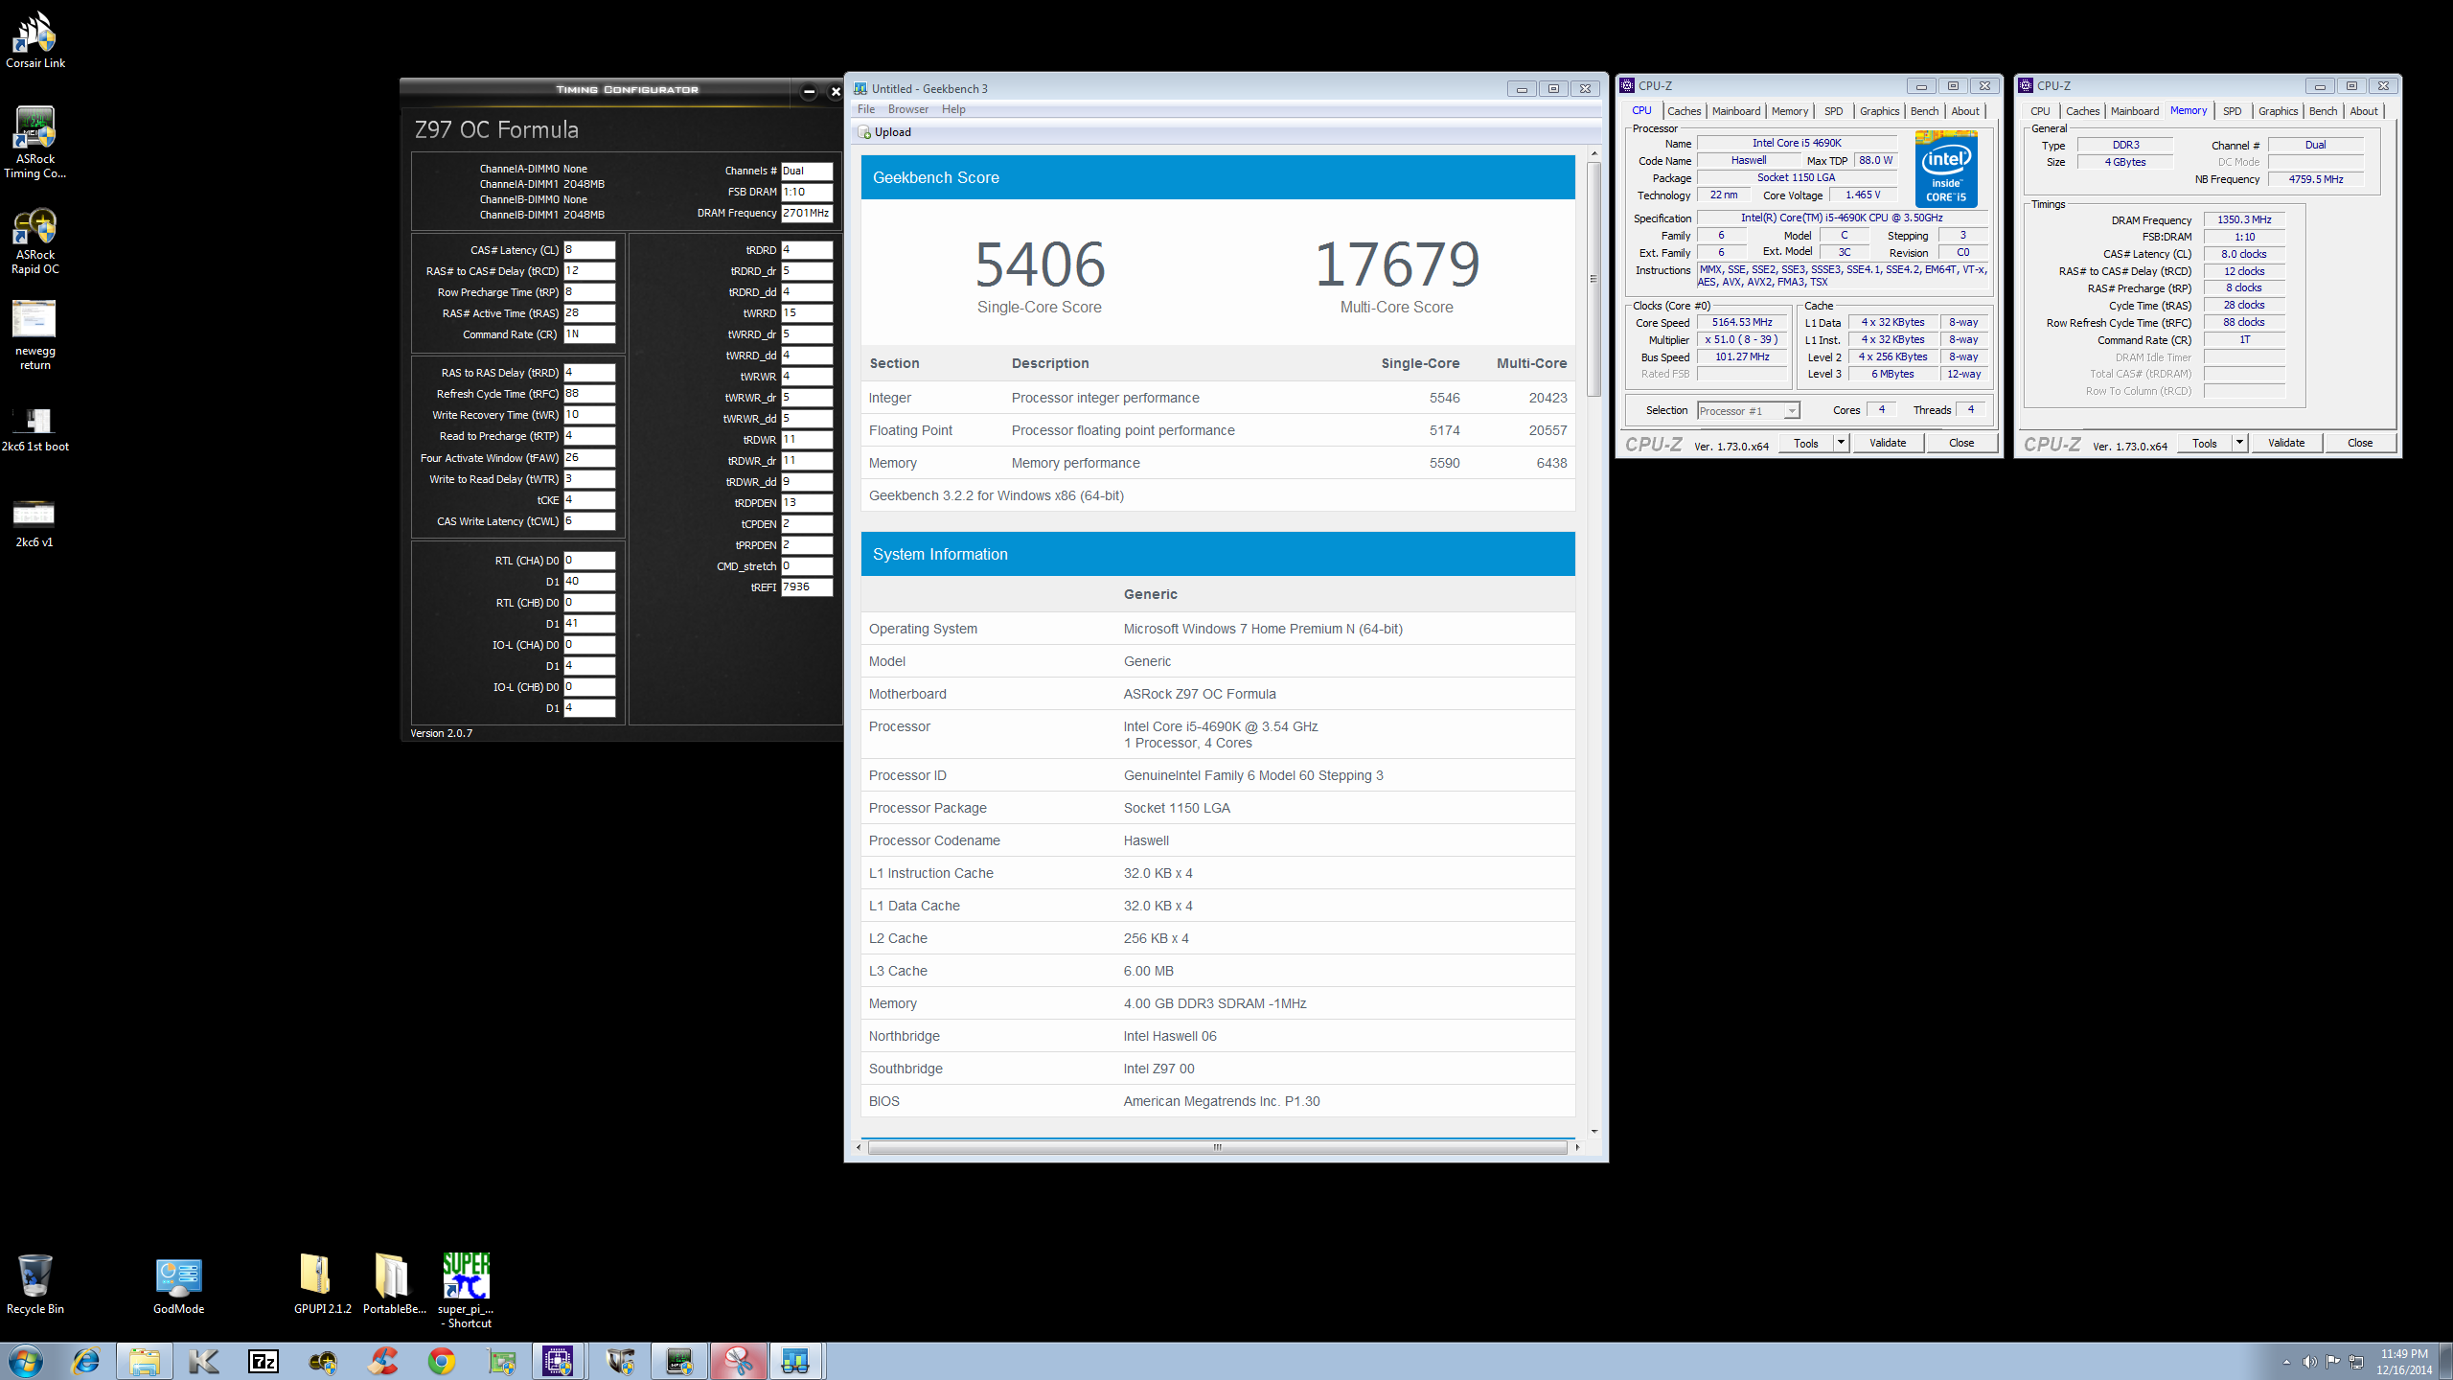Open About tab in right CPU-Z window
Viewport: 2453px width, 1380px height.
coord(2364,111)
